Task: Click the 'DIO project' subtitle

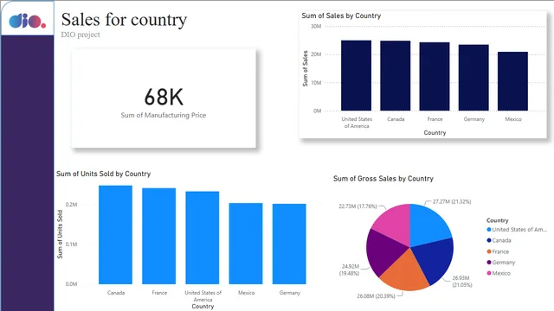Action: (x=81, y=35)
